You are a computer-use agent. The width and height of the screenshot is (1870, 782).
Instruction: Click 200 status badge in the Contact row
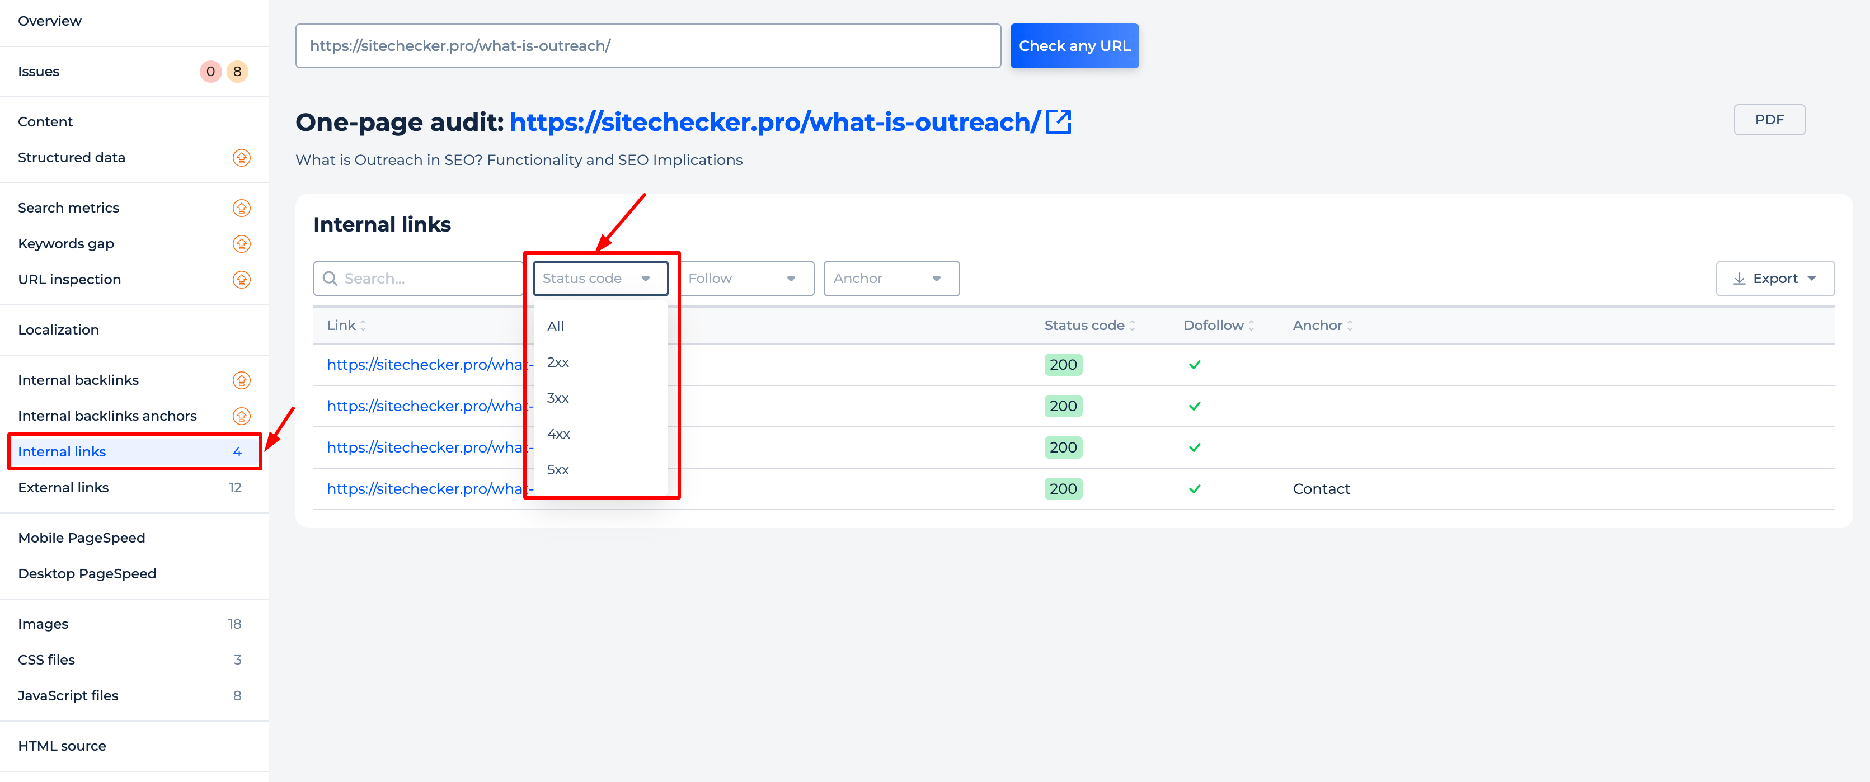(x=1063, y=489)
